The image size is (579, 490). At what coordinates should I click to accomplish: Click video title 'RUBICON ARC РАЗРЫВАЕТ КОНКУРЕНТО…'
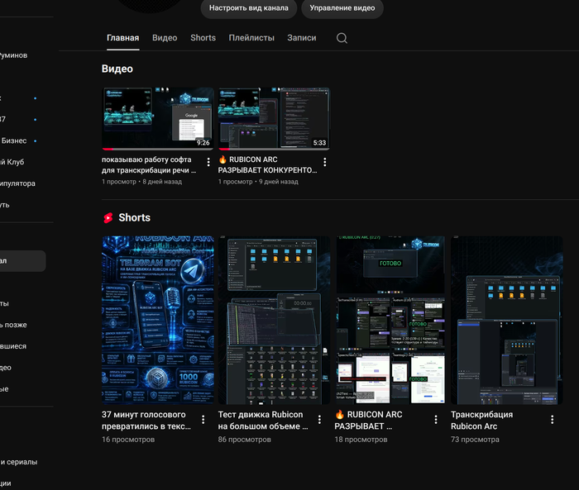268,165
